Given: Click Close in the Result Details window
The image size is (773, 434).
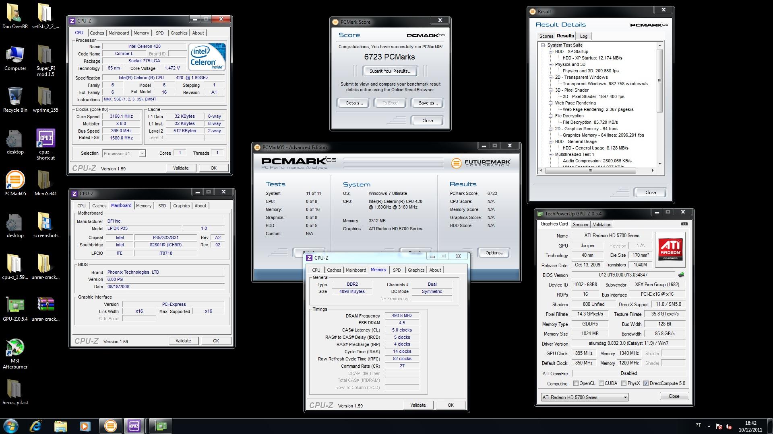Looking at the screenshot, I should [651, 192].
